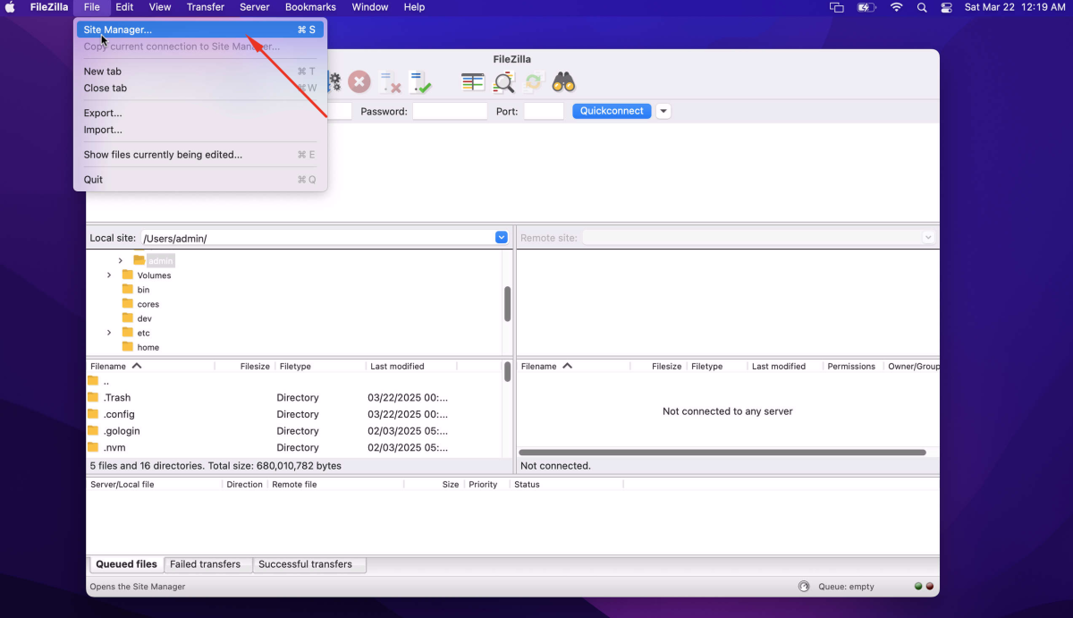
Task: Toggle synchronized browsing icon
Action: click(x=534, y=83)
